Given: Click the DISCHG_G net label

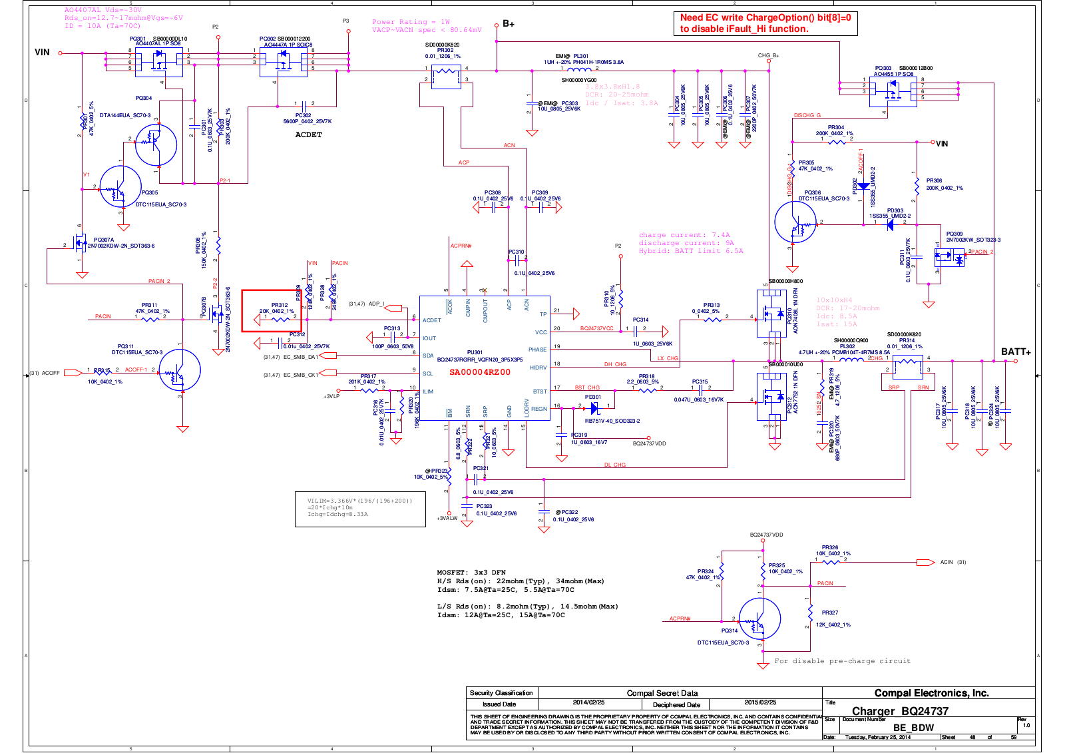Looking at the screenshot, I should (807, 116).
